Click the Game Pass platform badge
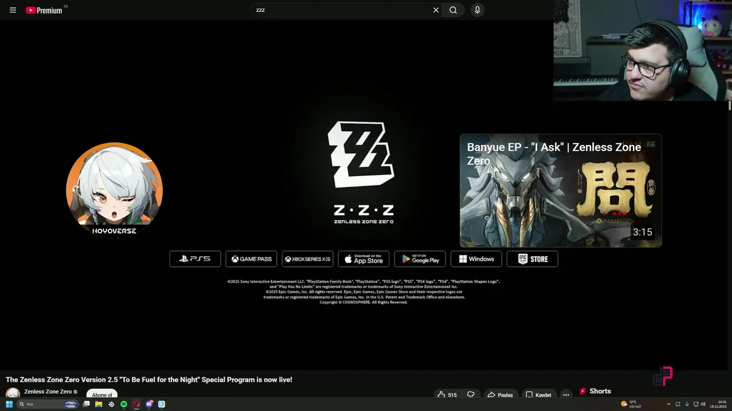Viewport: 732px width, 411px height. click(x=251, y=259)
